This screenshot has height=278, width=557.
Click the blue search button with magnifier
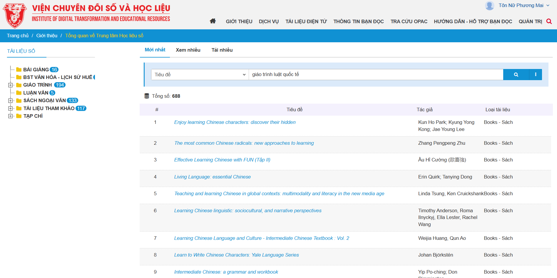(x=516, y=75)
